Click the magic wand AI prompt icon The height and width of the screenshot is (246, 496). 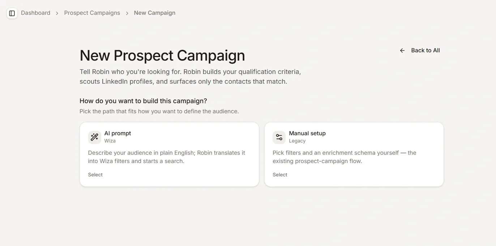94,137
